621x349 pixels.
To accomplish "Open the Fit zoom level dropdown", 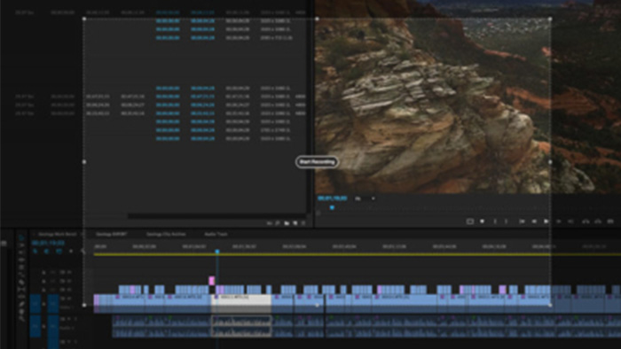I will coord(365,198).
